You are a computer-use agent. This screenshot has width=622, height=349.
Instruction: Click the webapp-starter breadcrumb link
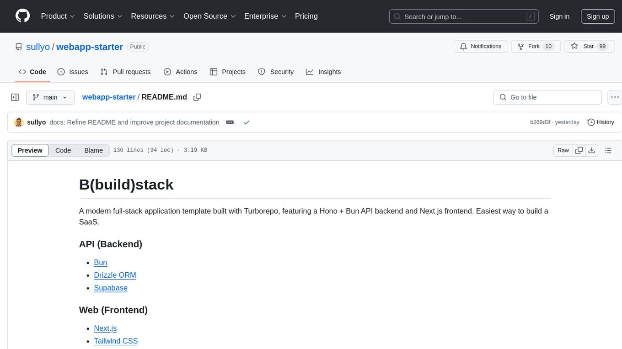[109, 97]
